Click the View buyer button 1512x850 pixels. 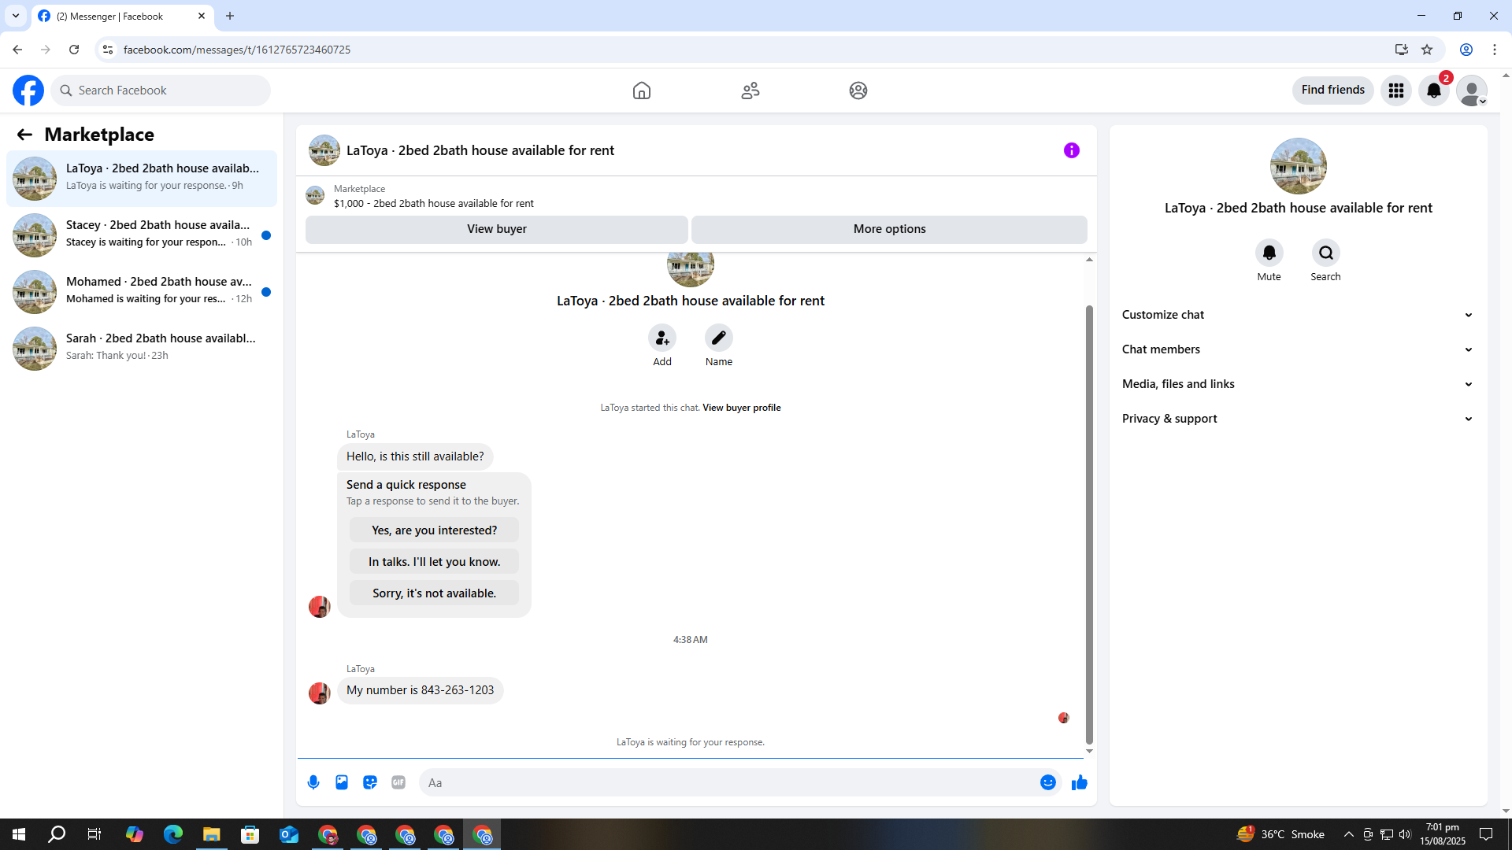point(496,229)
